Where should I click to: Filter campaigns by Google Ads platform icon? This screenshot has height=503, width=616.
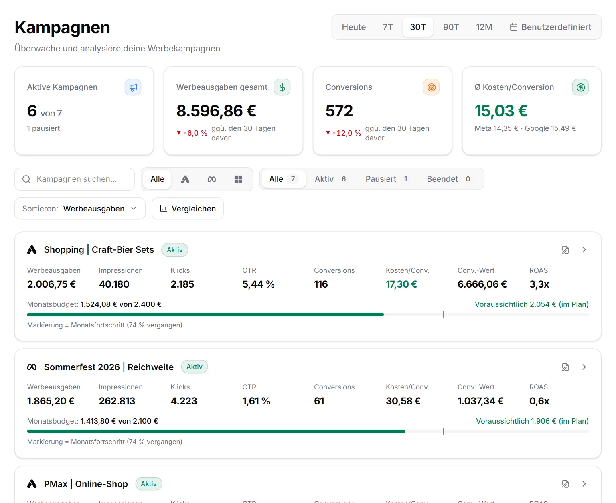[185, 179]
